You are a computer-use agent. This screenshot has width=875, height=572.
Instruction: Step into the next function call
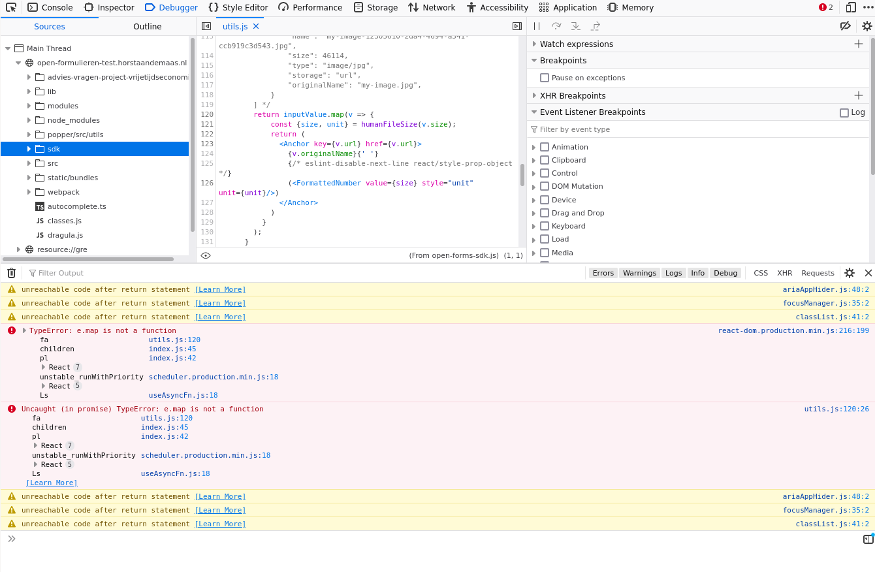575,26
